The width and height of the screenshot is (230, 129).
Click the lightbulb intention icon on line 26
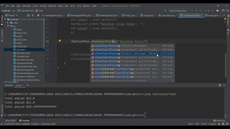pyautogui.click(x=60, y=41)
